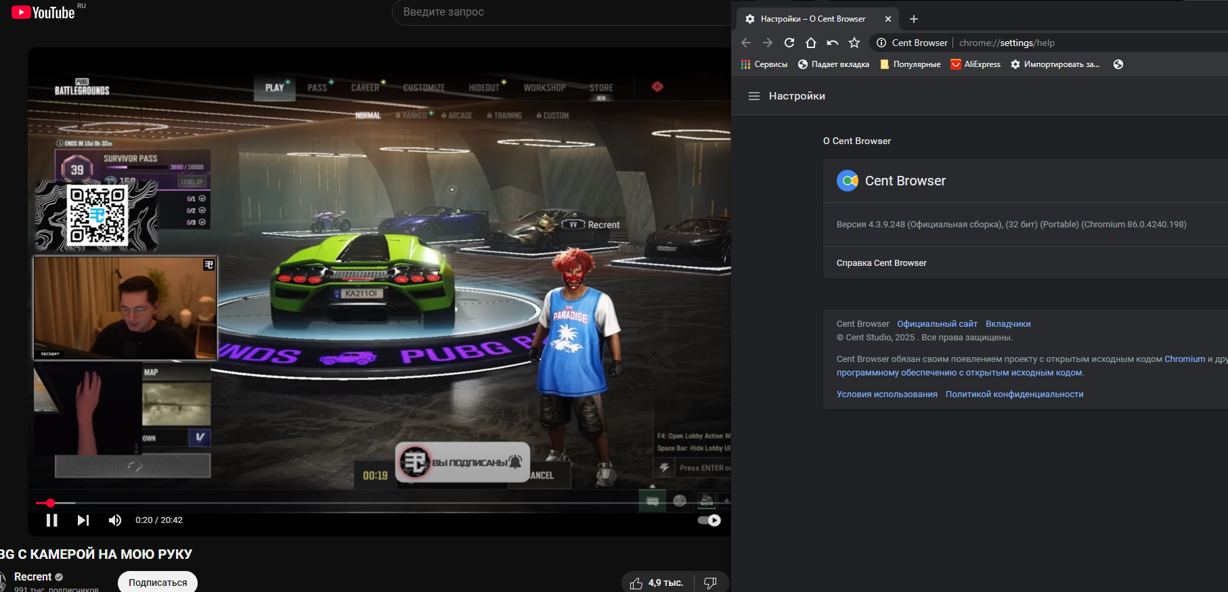
Task: Open the Официальный сайт link
Action: pos(937,324)
